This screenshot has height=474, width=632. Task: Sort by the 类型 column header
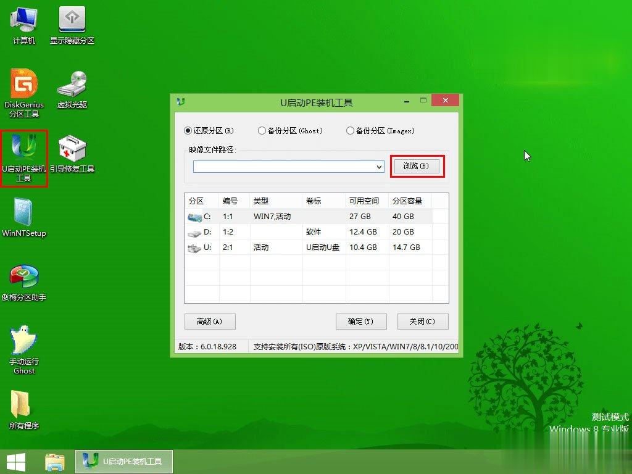[276, 201]
